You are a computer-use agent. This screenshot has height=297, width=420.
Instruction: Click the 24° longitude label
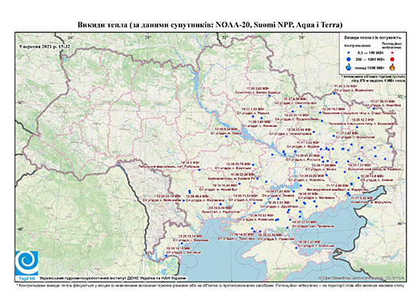[71, 37]
